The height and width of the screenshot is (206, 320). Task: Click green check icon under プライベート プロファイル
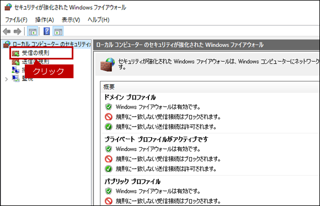click(x=109, y=169)
